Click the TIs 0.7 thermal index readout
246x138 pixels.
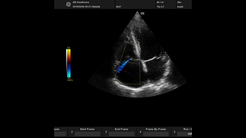click(160, 7)
